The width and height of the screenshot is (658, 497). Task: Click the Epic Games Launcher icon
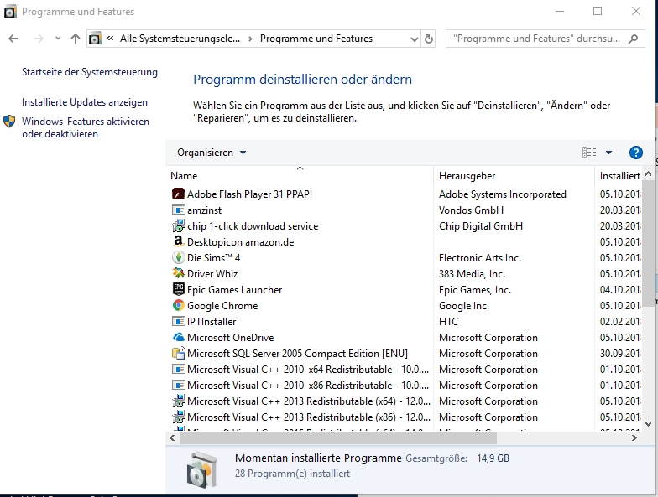coord(178,289)
